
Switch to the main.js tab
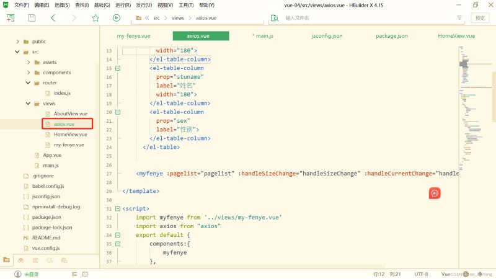[263, 36]
